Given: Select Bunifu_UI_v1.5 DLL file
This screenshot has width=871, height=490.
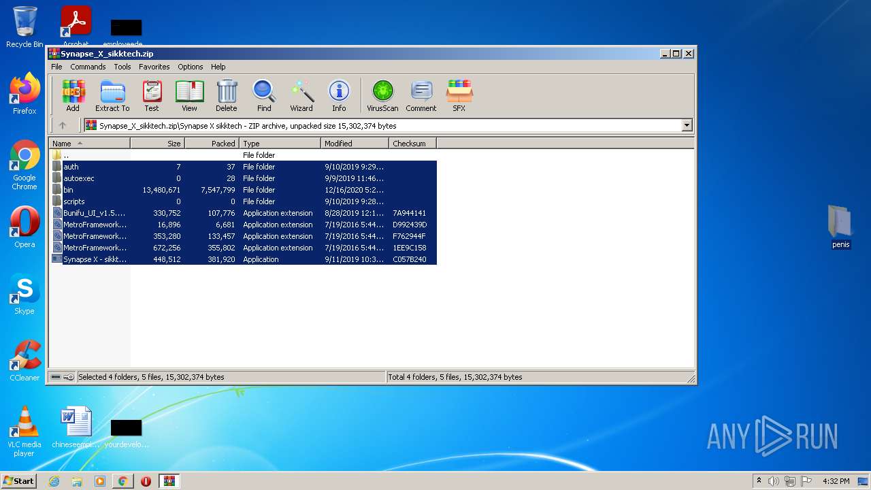Looking at the screenshot, I should point(243,213).
